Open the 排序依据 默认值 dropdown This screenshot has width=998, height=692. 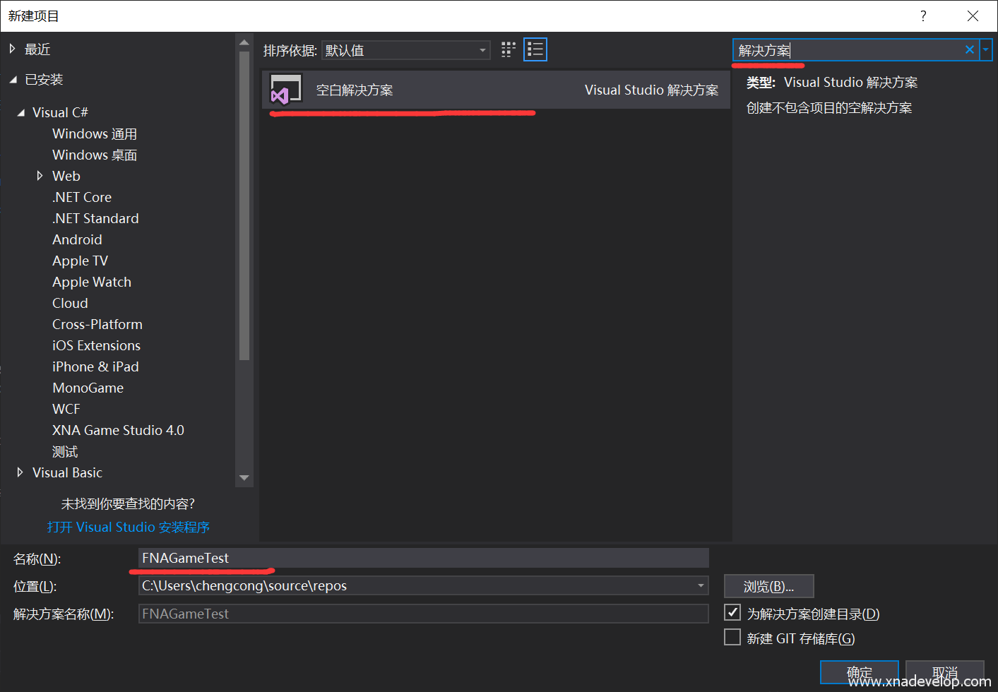(x=484, y=49)
